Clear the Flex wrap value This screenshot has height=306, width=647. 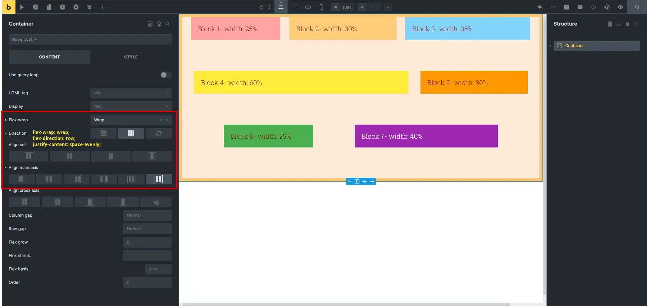(x=161, y=120)
